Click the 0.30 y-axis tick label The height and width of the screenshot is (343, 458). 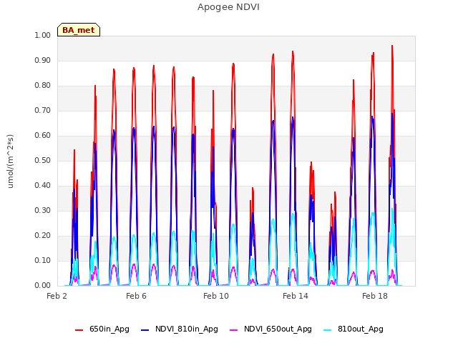(x=43, y=211)
